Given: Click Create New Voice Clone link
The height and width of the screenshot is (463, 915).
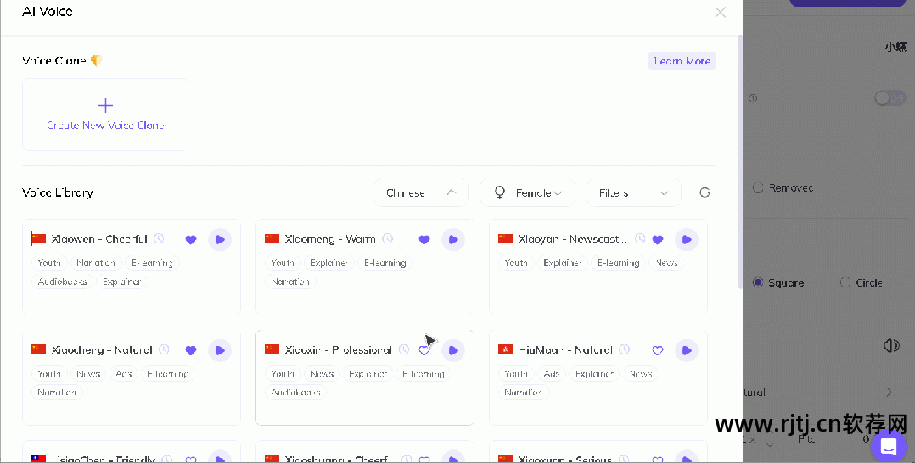Looking at the screenshot, I should point(105,126).
